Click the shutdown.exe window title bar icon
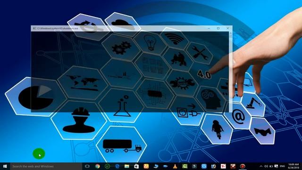 click(x=34, y=28)
